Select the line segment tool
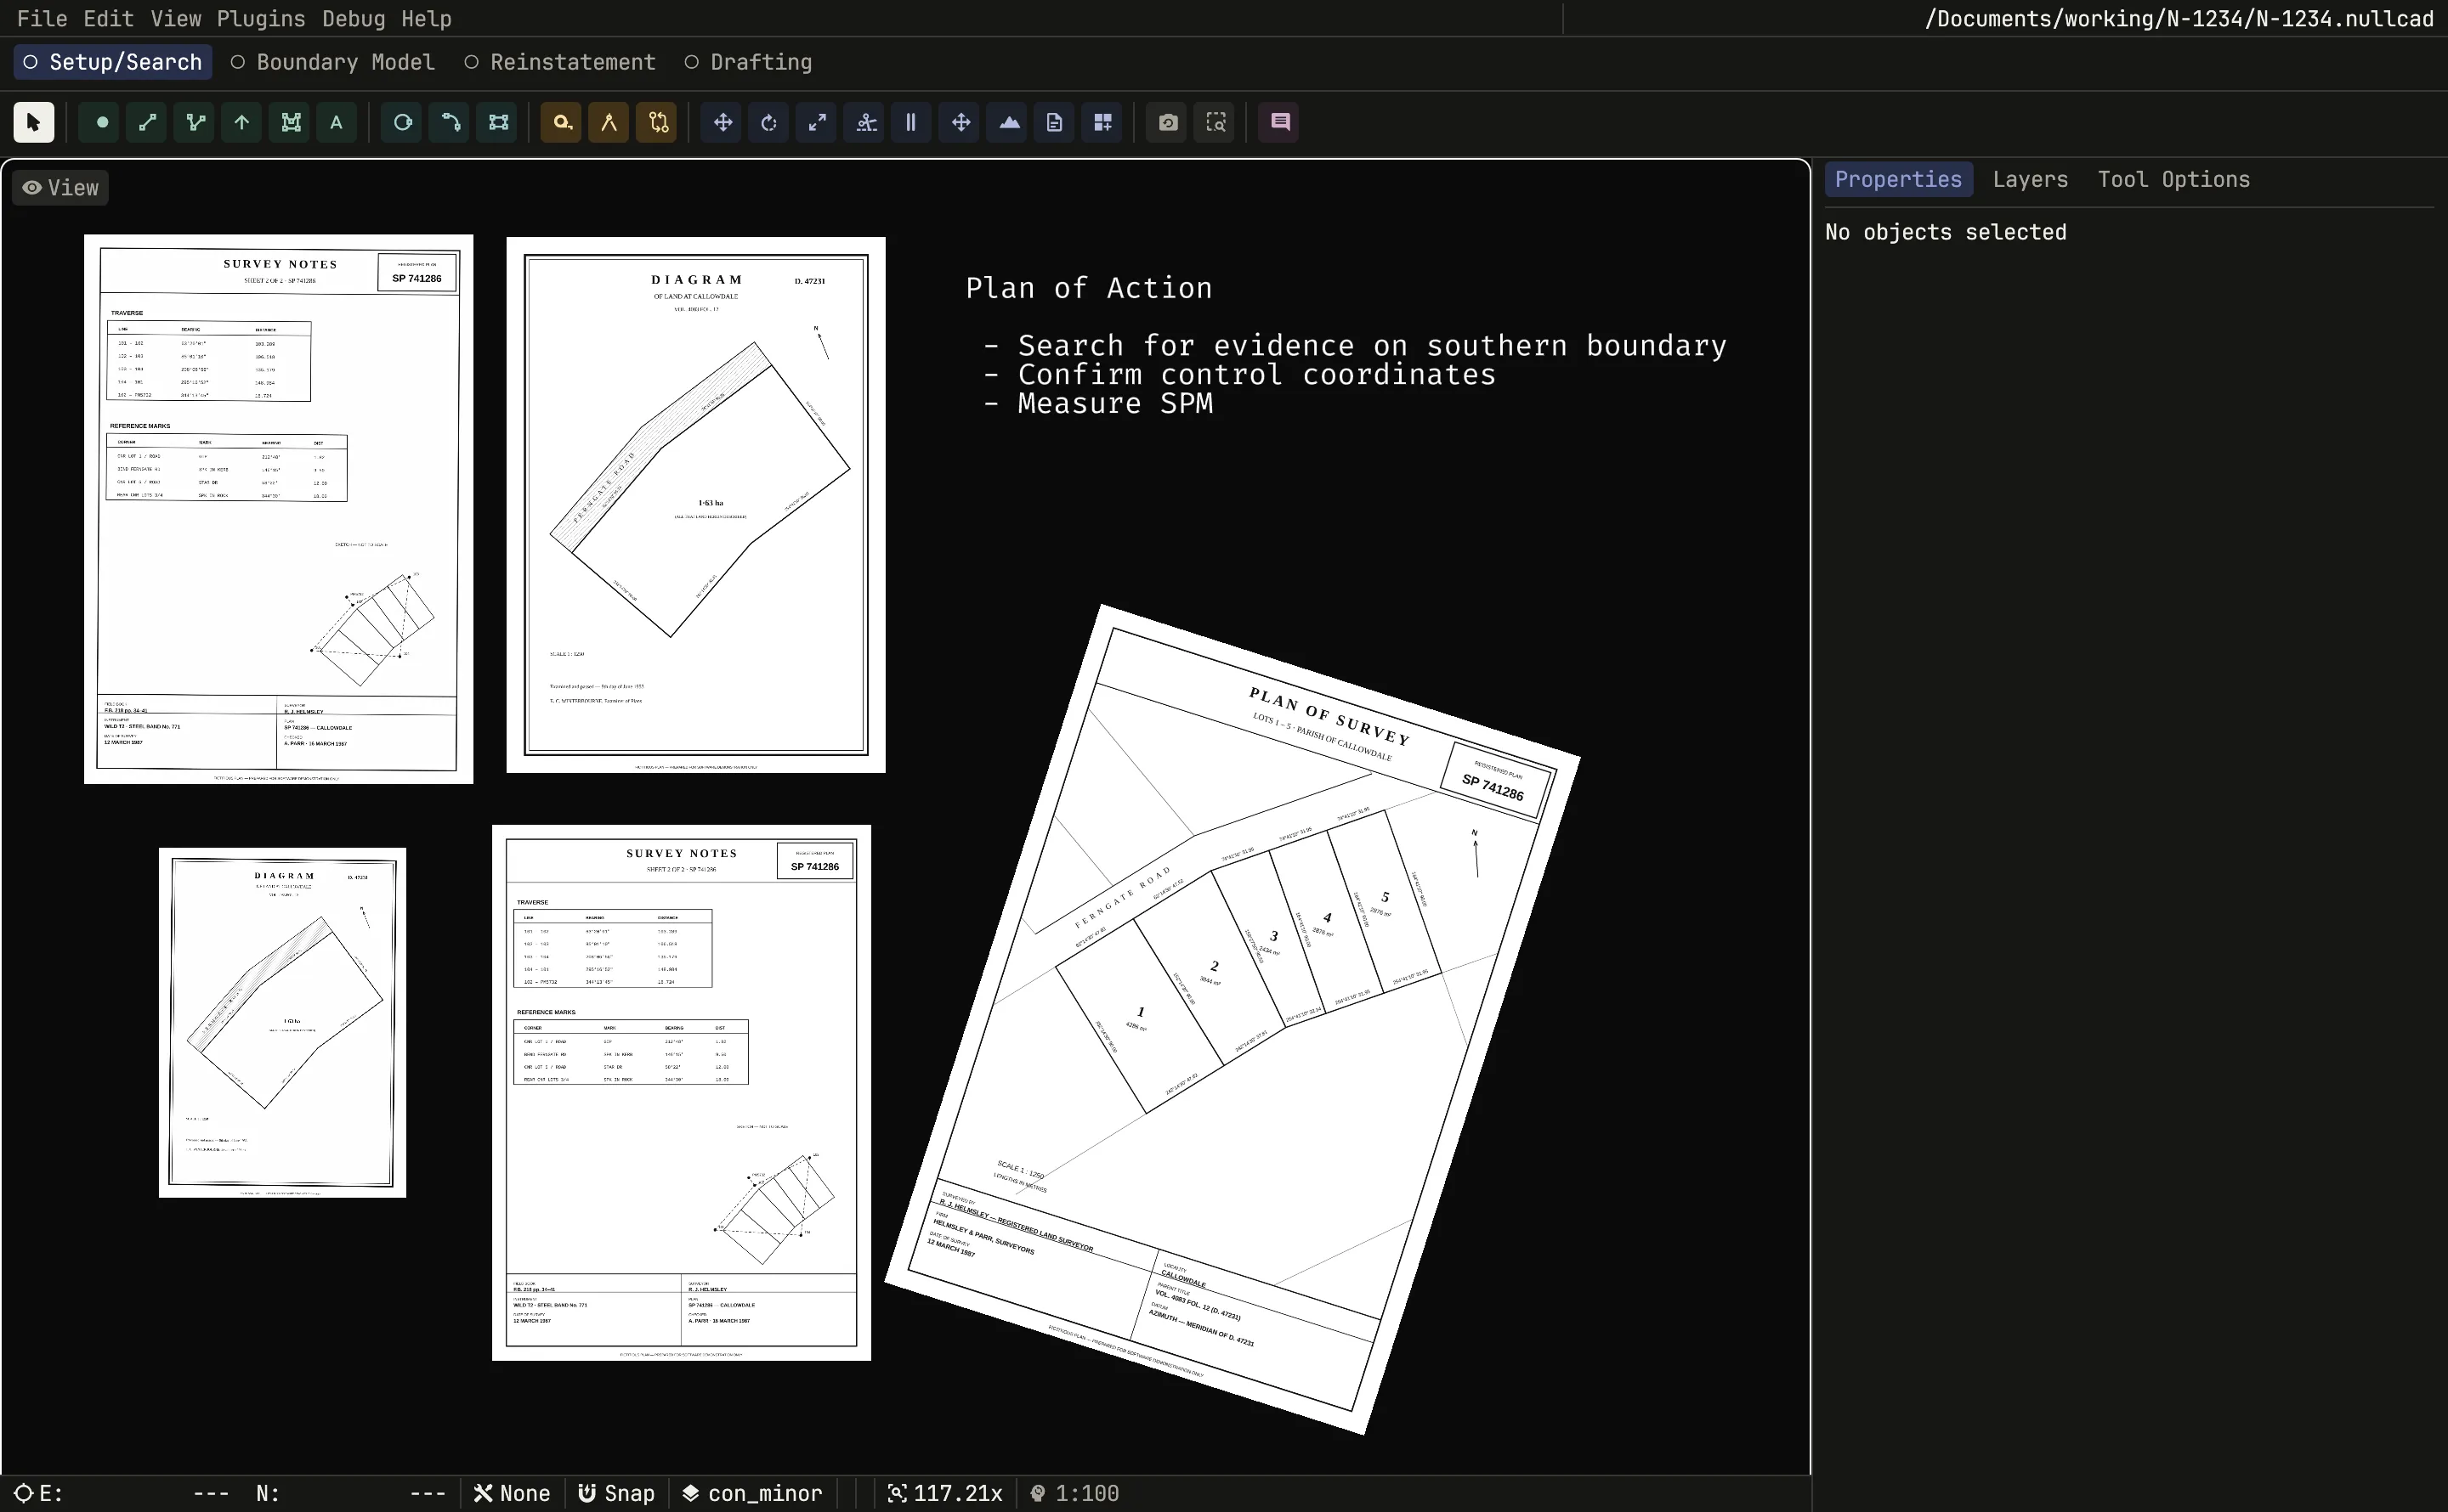The width and height of the screenshot is (2448, 1512). click(x=147, y=122)
